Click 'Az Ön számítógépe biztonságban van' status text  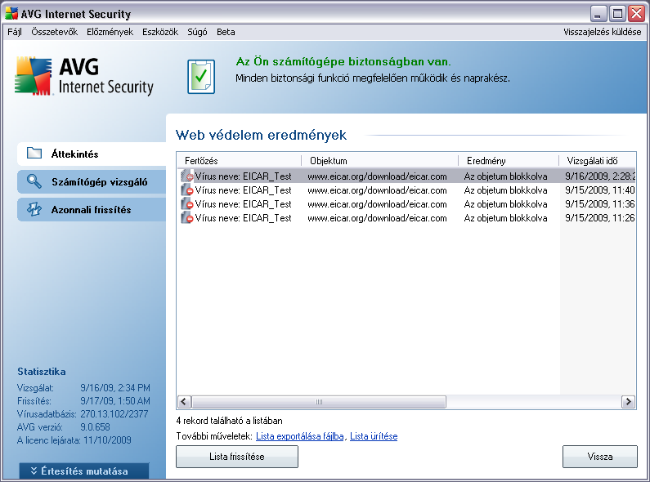click(343, 62)
